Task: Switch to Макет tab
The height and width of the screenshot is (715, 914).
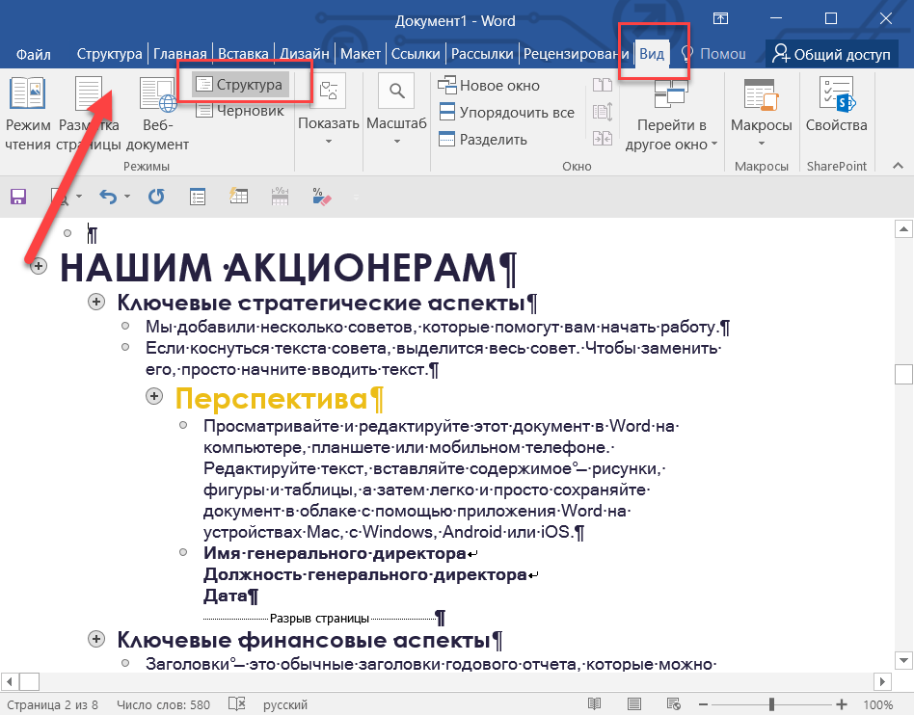Action: 361,54
